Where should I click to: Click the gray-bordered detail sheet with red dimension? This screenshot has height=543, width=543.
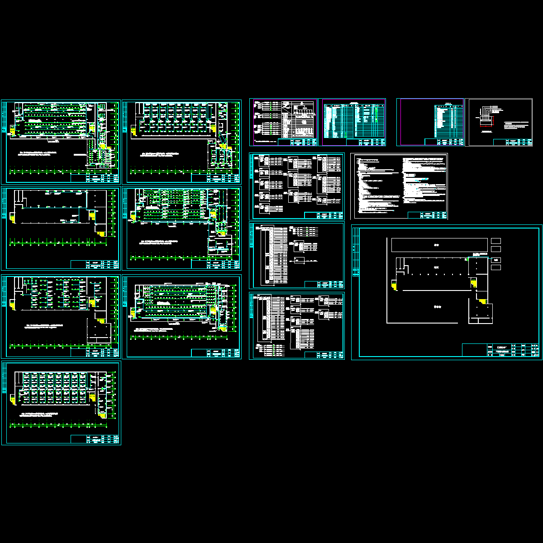pos(499,122)
